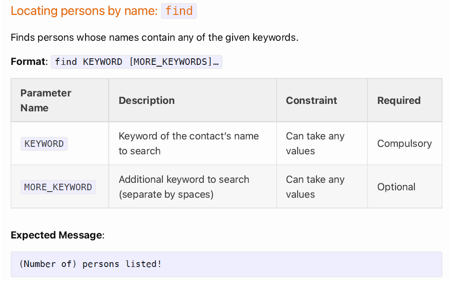Click the 'Expected Message' label
This screenshot has width=450, height=281.
click(x=57, y=235)
